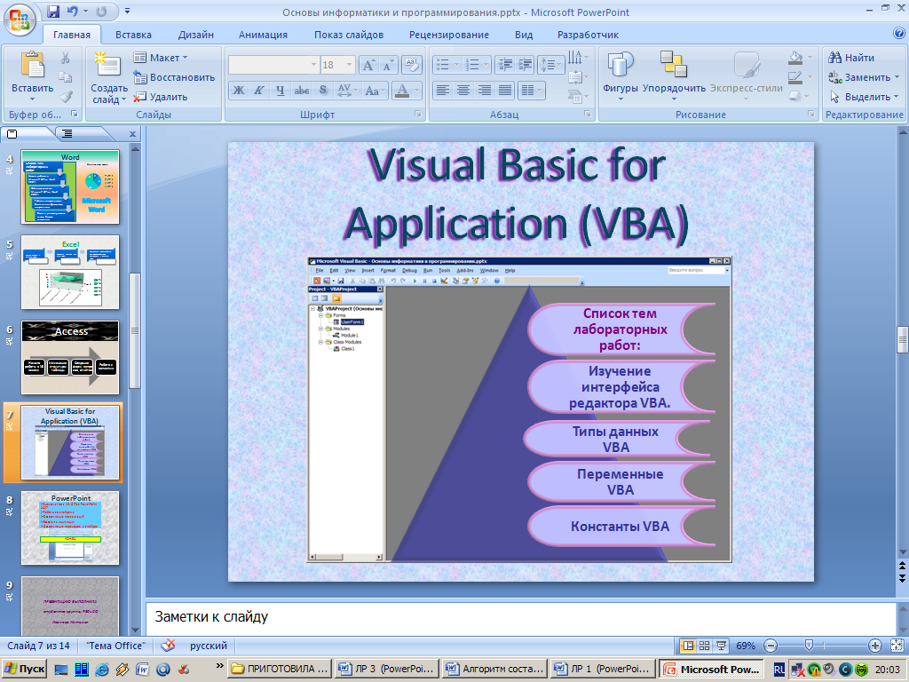
Task: Click the Paste (Вставить) icon
Action: point(33,65)
